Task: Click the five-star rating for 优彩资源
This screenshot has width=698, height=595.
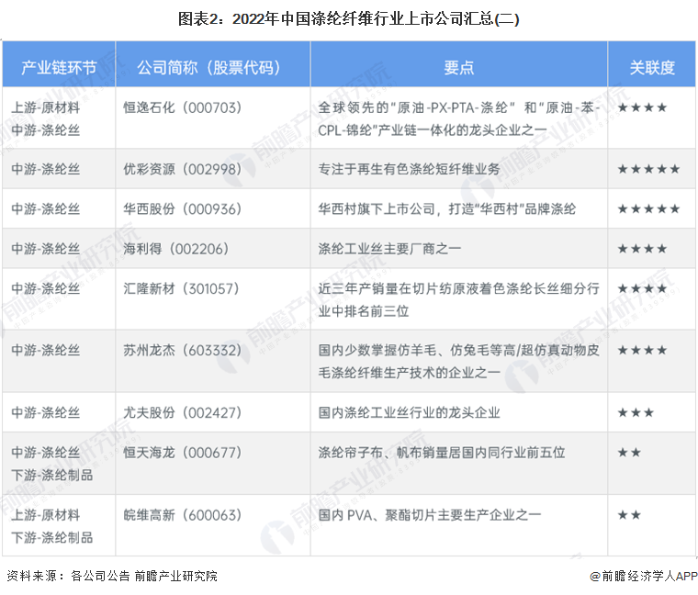Action: [648, 169]
